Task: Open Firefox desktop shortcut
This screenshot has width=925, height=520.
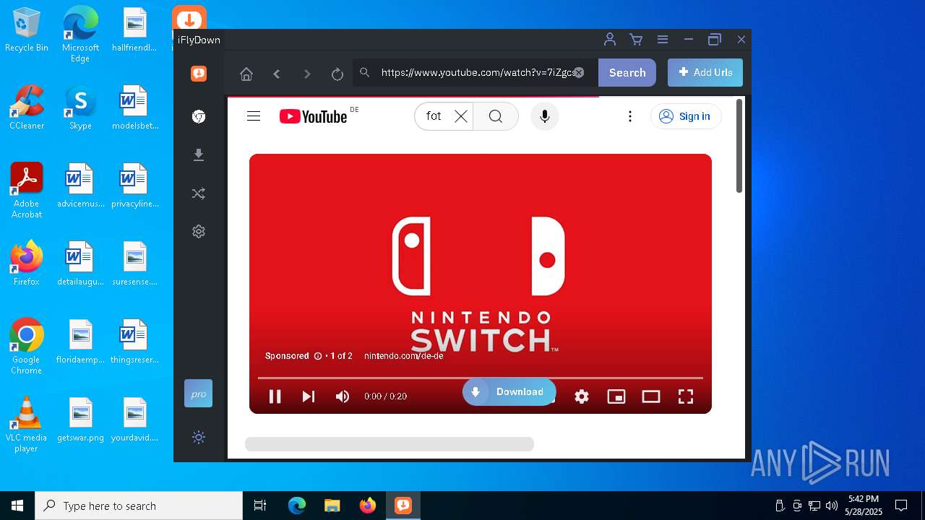Action: pos(27,264)
